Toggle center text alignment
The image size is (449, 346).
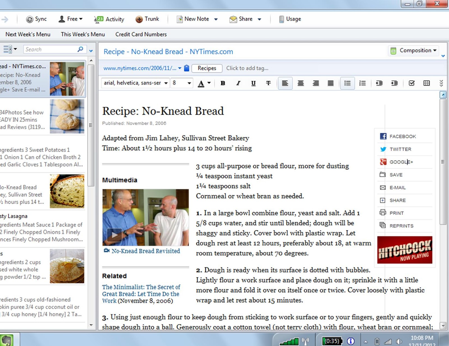[x=301, y=83]
